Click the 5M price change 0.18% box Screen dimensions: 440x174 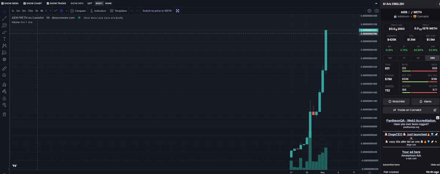click(x=390, y=48)
